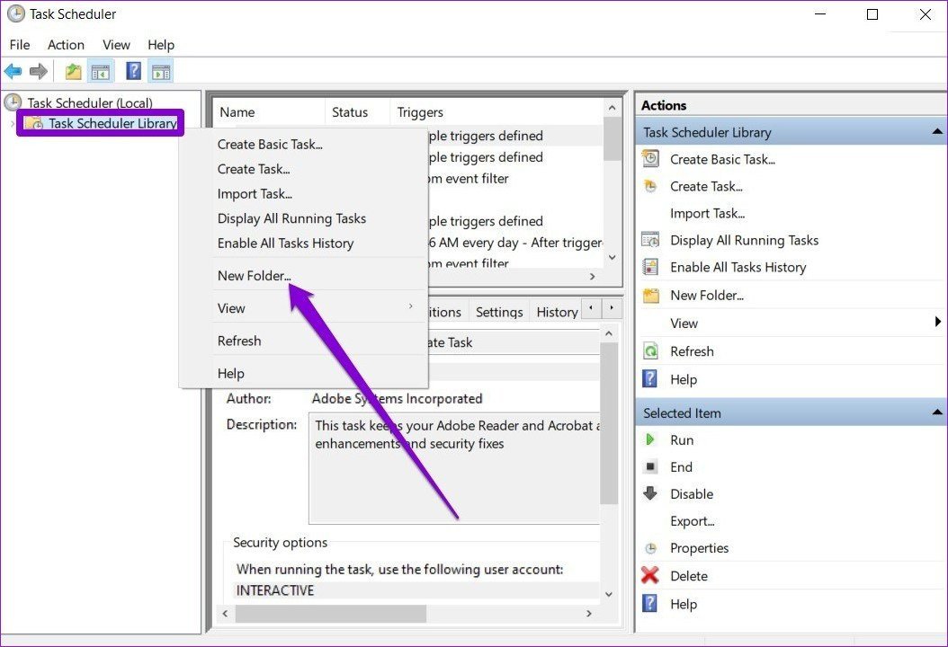948x647 pixels.
Task: Click the Disable icon under Selected Item
Action: click(x=650, y=493)
